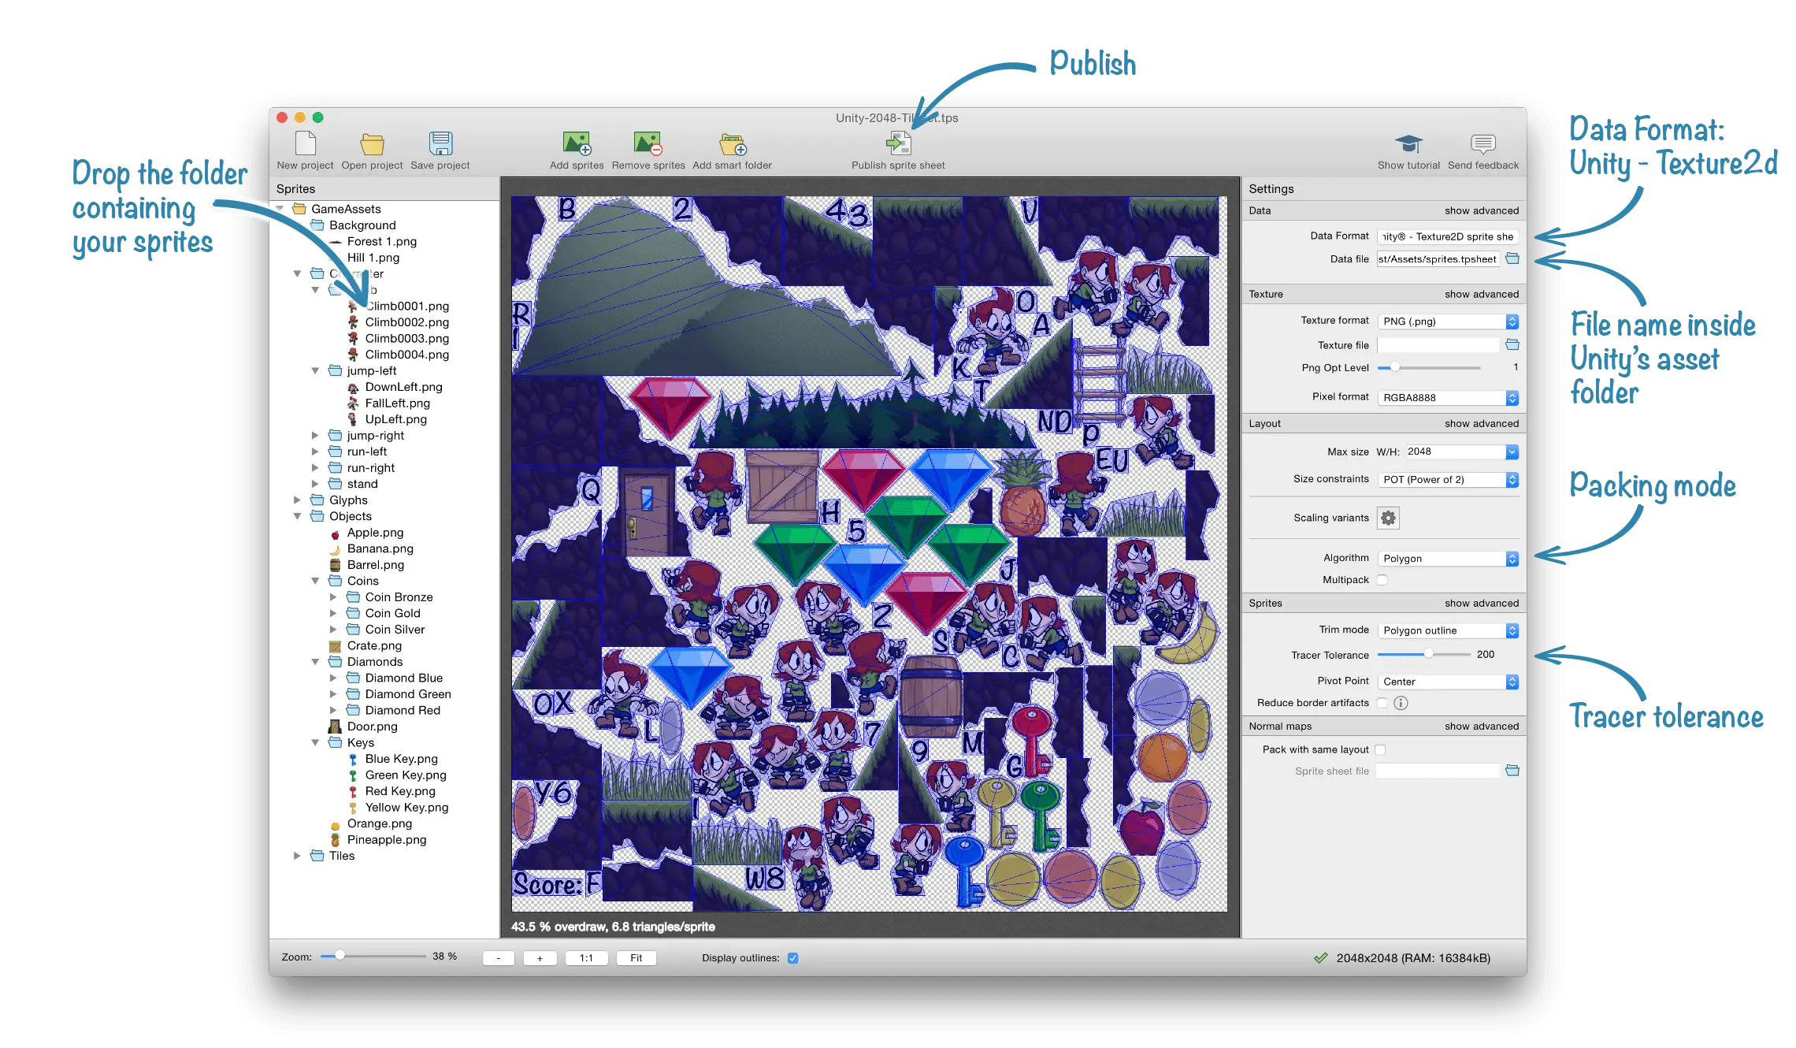
Task: Open the Max size 2048 dropdown
Action: [1462, 452]
